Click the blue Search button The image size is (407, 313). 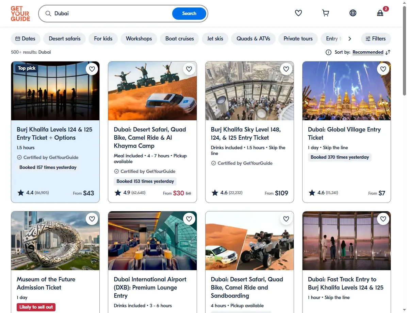click(189, 14)
